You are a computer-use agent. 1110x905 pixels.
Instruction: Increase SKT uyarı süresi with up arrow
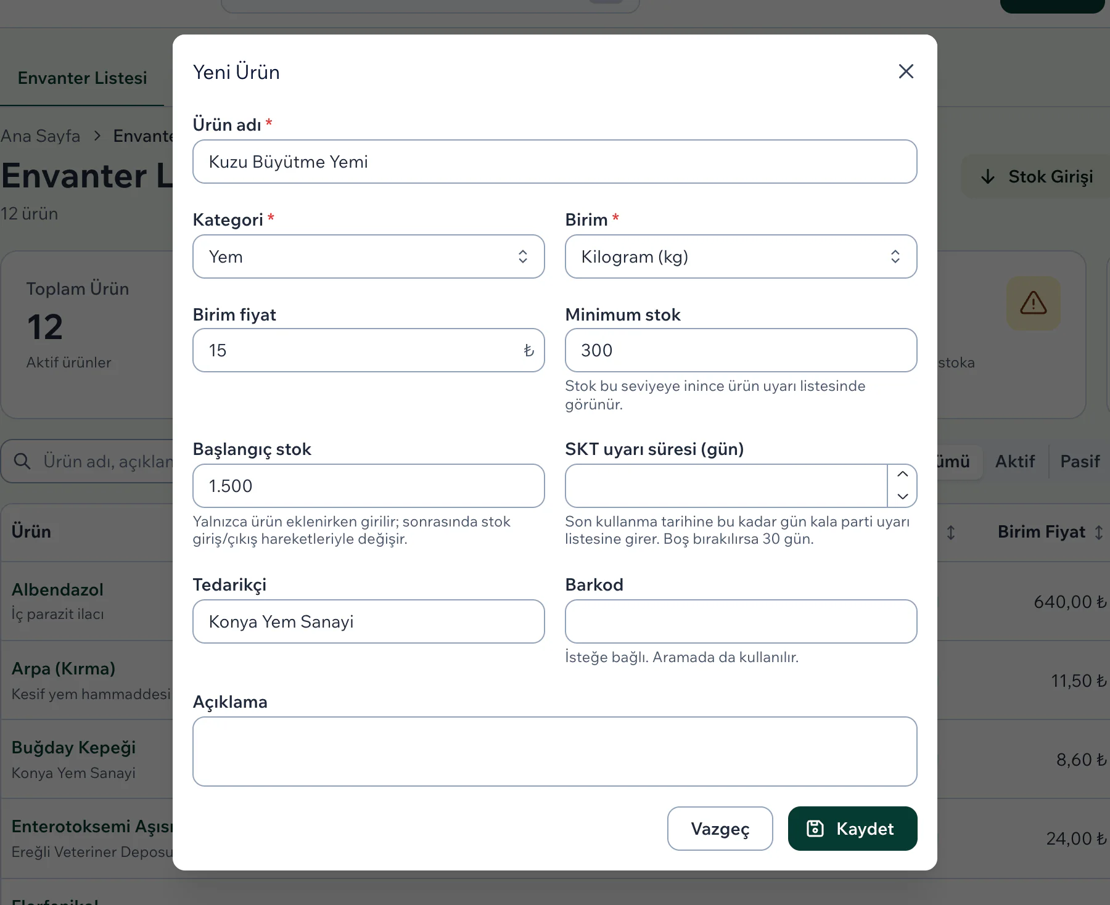(903, 475)
